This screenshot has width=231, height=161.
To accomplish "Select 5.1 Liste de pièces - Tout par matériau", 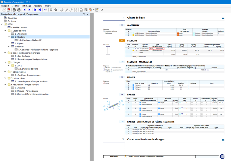I will click(31, 81).
